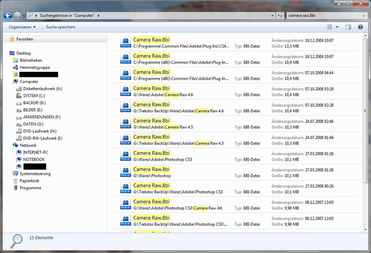Refresh the search results
Screen dimensions: 371x253
click(280, 16)
